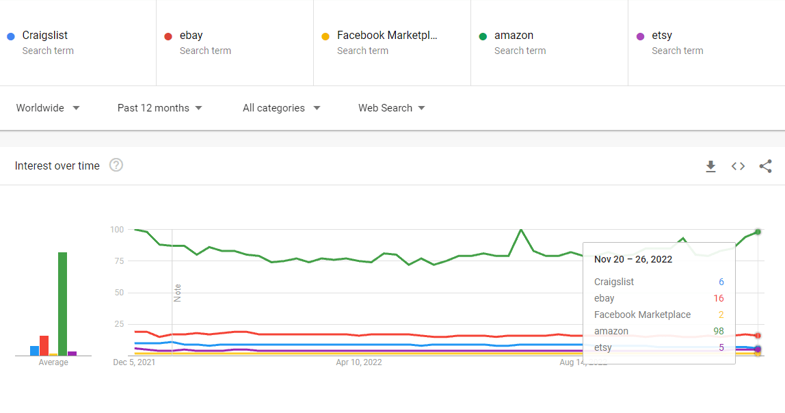The image size is (785, 413).
Task: Click the Dec 5, 2021 axis label
Action: click(134, 362)
